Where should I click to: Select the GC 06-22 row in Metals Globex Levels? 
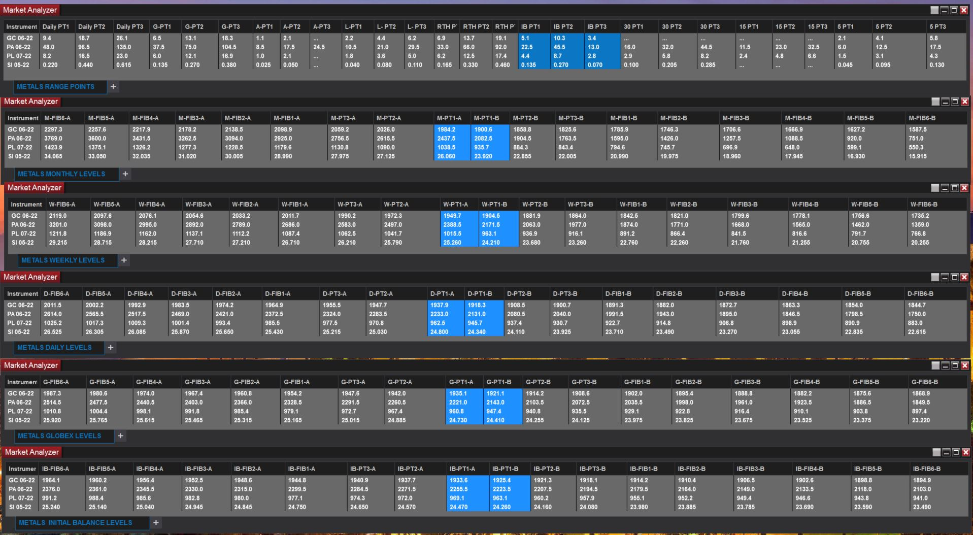coord(486,393)
